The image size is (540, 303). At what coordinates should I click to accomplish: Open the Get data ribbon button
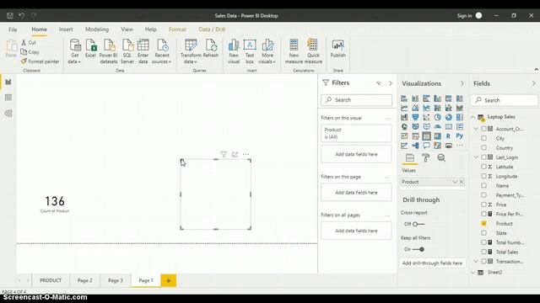75,51
